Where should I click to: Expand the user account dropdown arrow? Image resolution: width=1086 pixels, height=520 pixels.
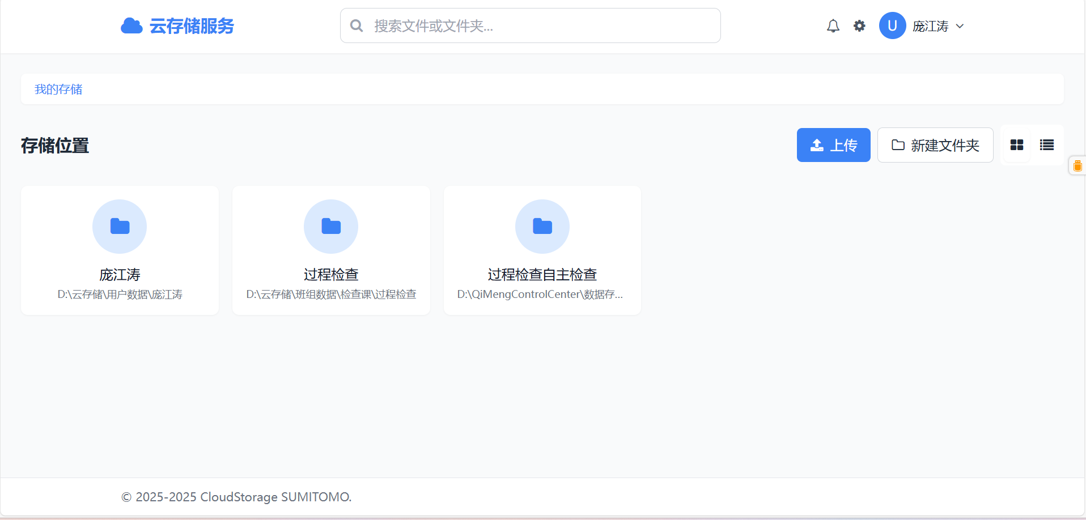pos(960,26)
